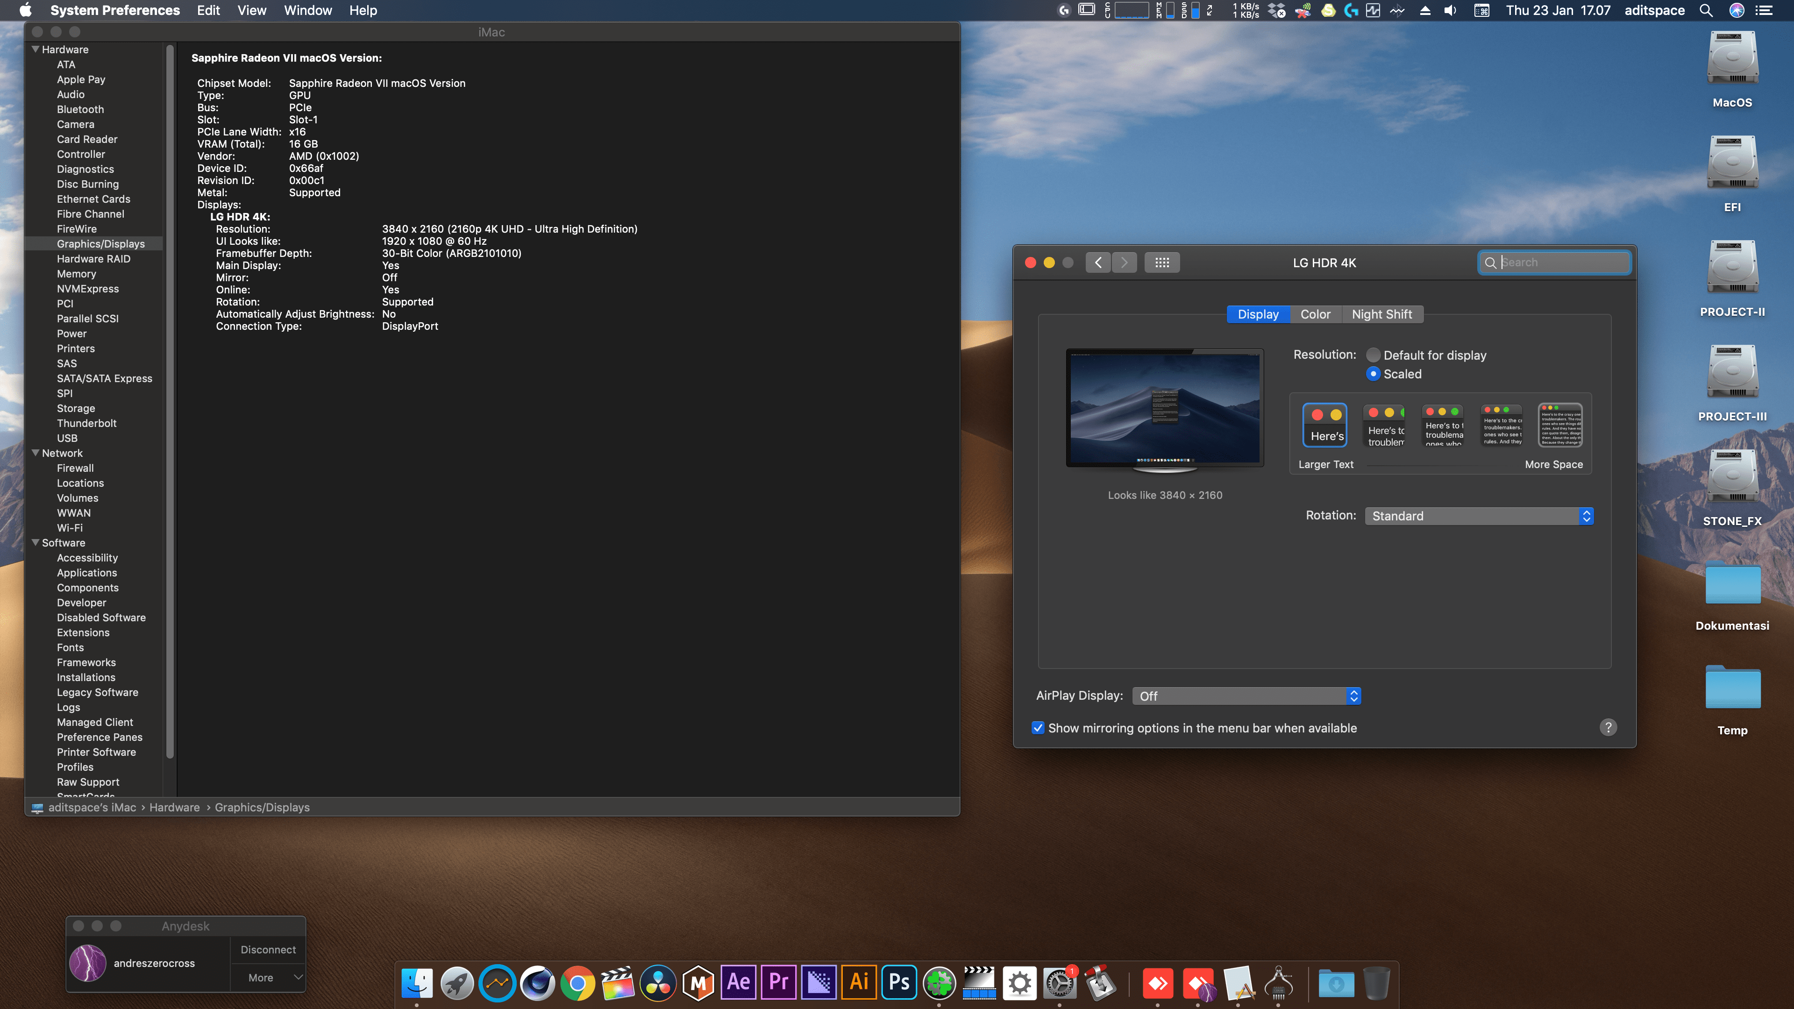Screen dimensions: 1794x1009
Task: Select the Display tab
Action: click(1258, 314)
